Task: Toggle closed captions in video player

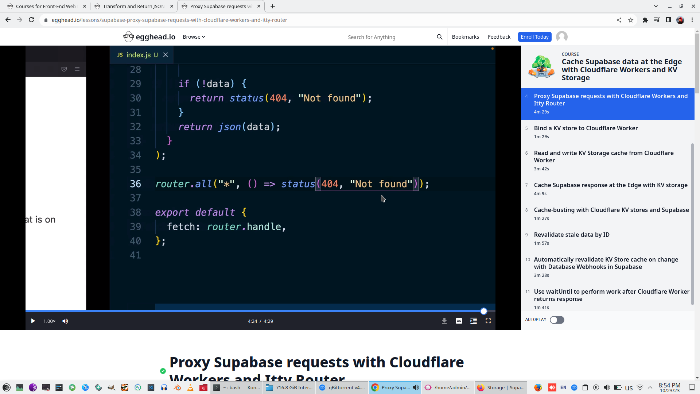Action: (459, 321)
